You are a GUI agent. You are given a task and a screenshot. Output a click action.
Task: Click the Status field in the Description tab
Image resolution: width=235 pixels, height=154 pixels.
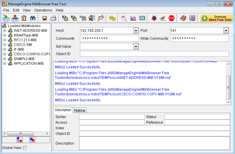[197, 117]
